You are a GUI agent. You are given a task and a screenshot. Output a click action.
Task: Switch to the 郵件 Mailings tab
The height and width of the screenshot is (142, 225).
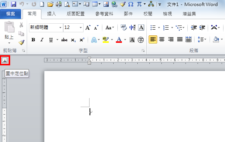tap(128, 14)
